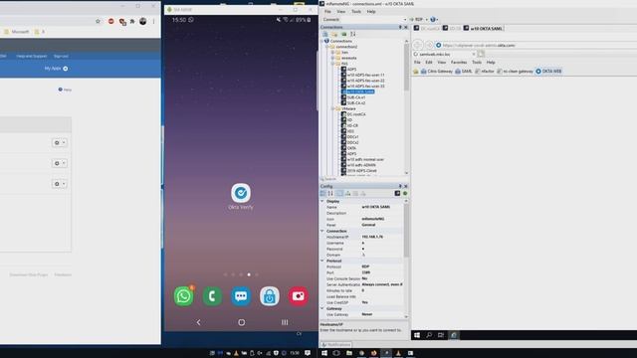Viewport: 637px width, 358px height.
Task: Tap the Android home navigation button
Action: coord(241,322)
